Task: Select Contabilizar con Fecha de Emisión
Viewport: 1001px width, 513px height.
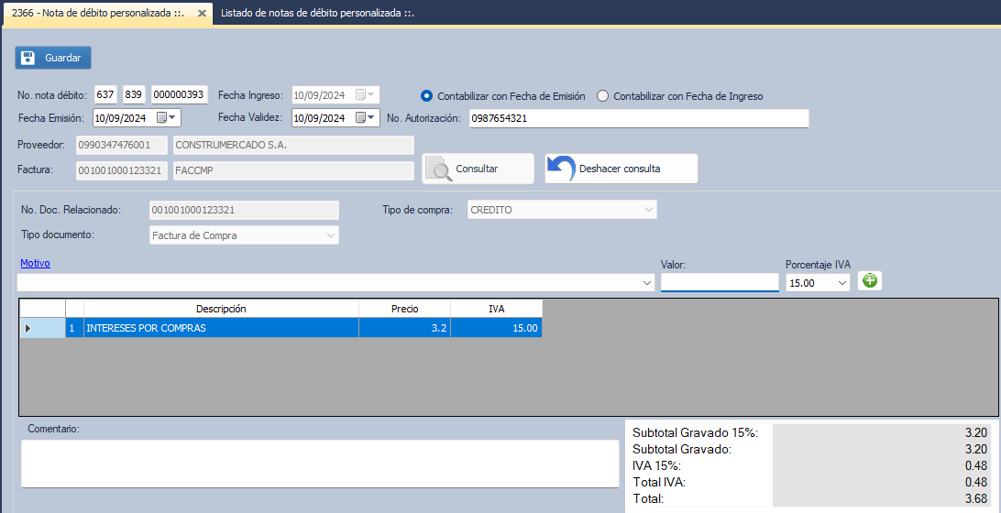Action: (x=426, y=95)
